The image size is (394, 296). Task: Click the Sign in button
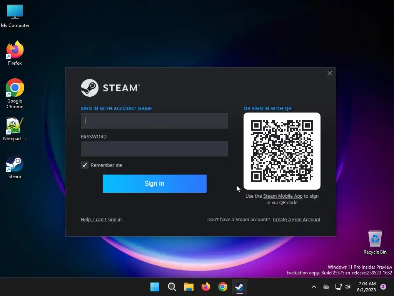coord(155,183)
